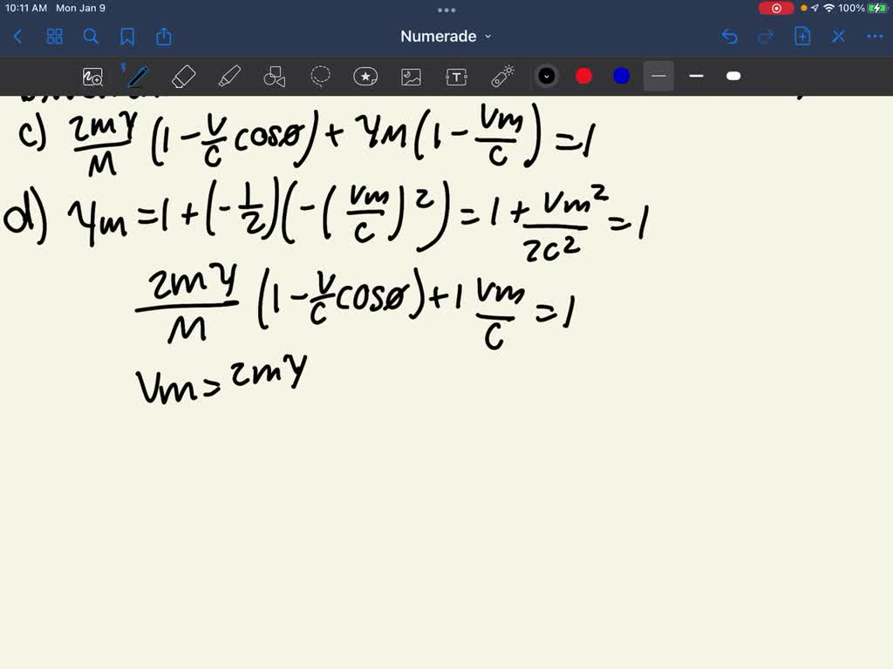This screenshot has width=893, height=669.
Task: Choose the medium pen stroke width
Action: 696,77
